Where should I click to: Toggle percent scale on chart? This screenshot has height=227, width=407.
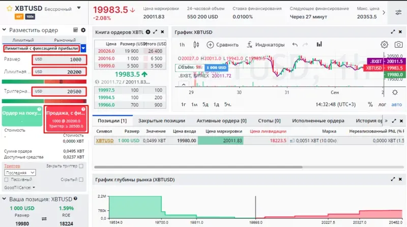point(370,105)
